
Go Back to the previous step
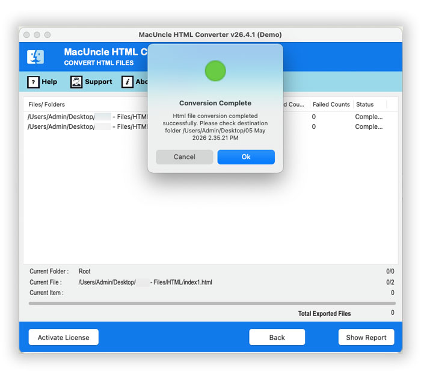(x=277, y=337)
